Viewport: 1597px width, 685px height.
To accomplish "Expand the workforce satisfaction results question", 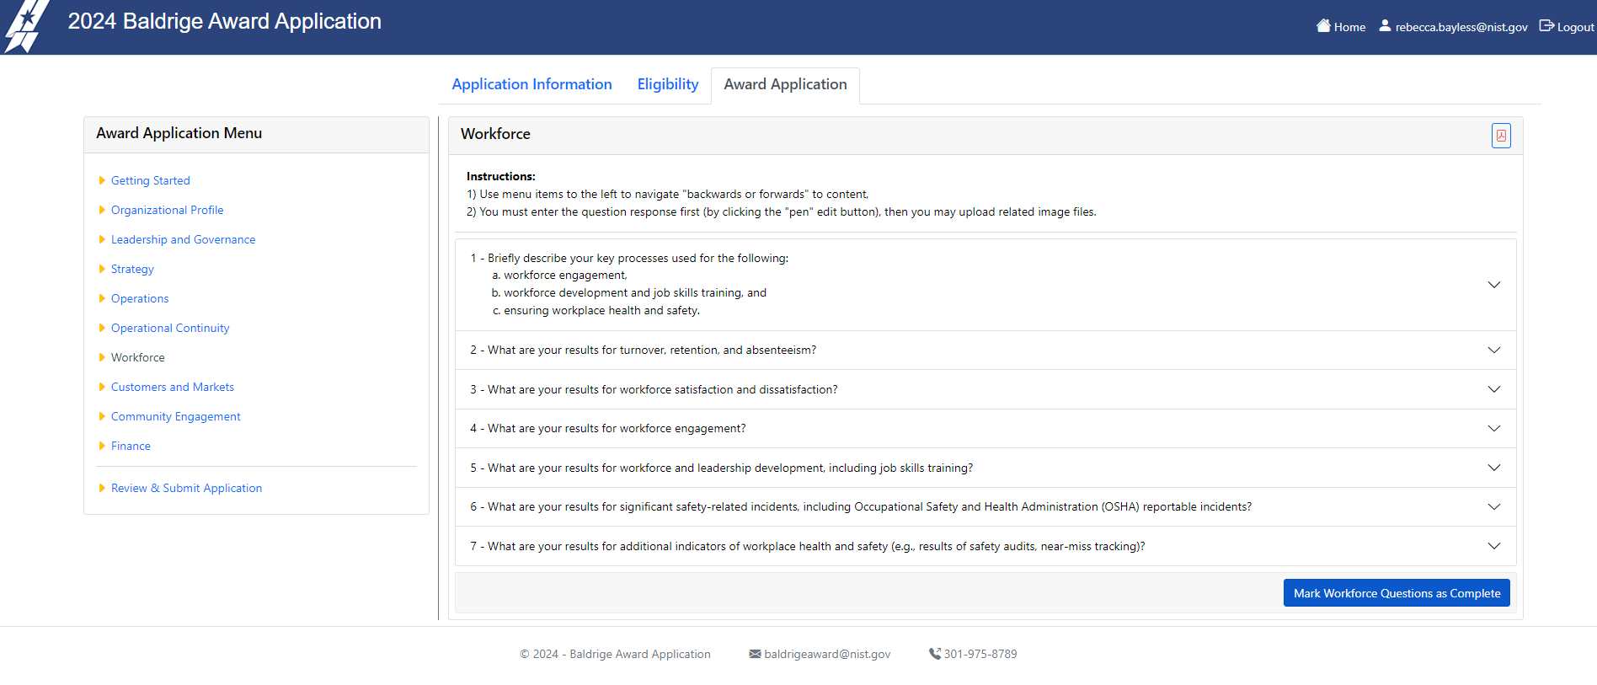I will click(1493, 389).
